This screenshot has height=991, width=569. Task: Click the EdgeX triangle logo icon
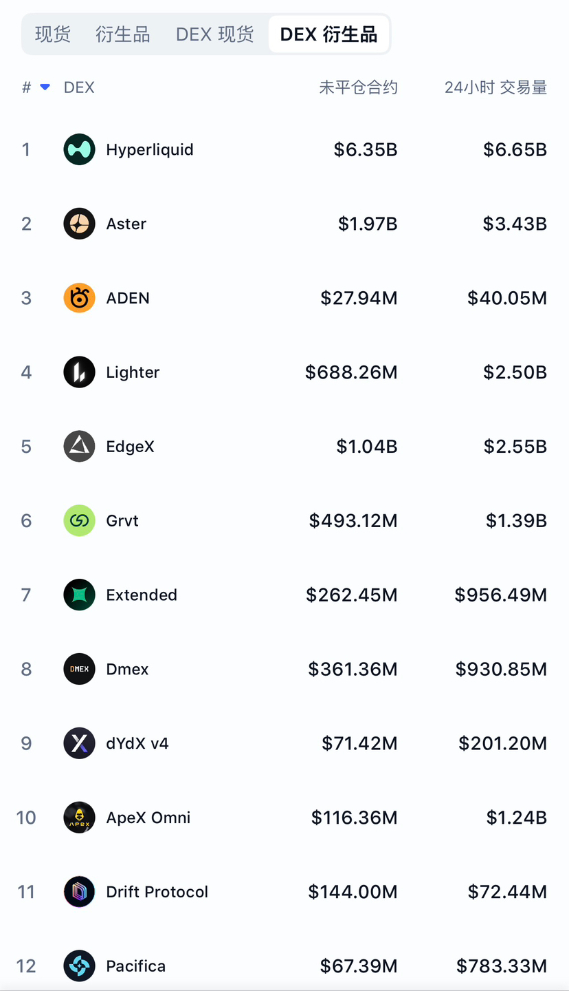[x=79, y=447]
